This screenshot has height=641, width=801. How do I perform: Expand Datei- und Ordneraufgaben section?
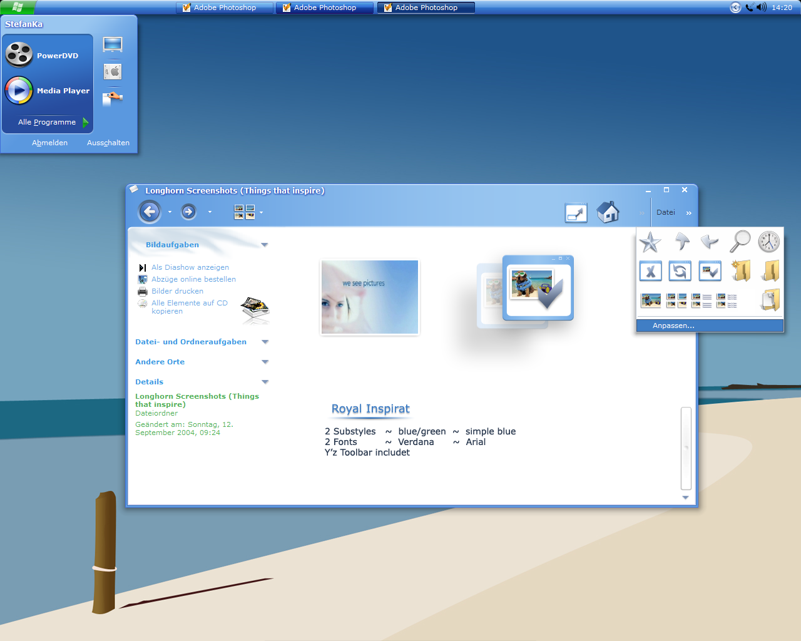click(265, 342)
